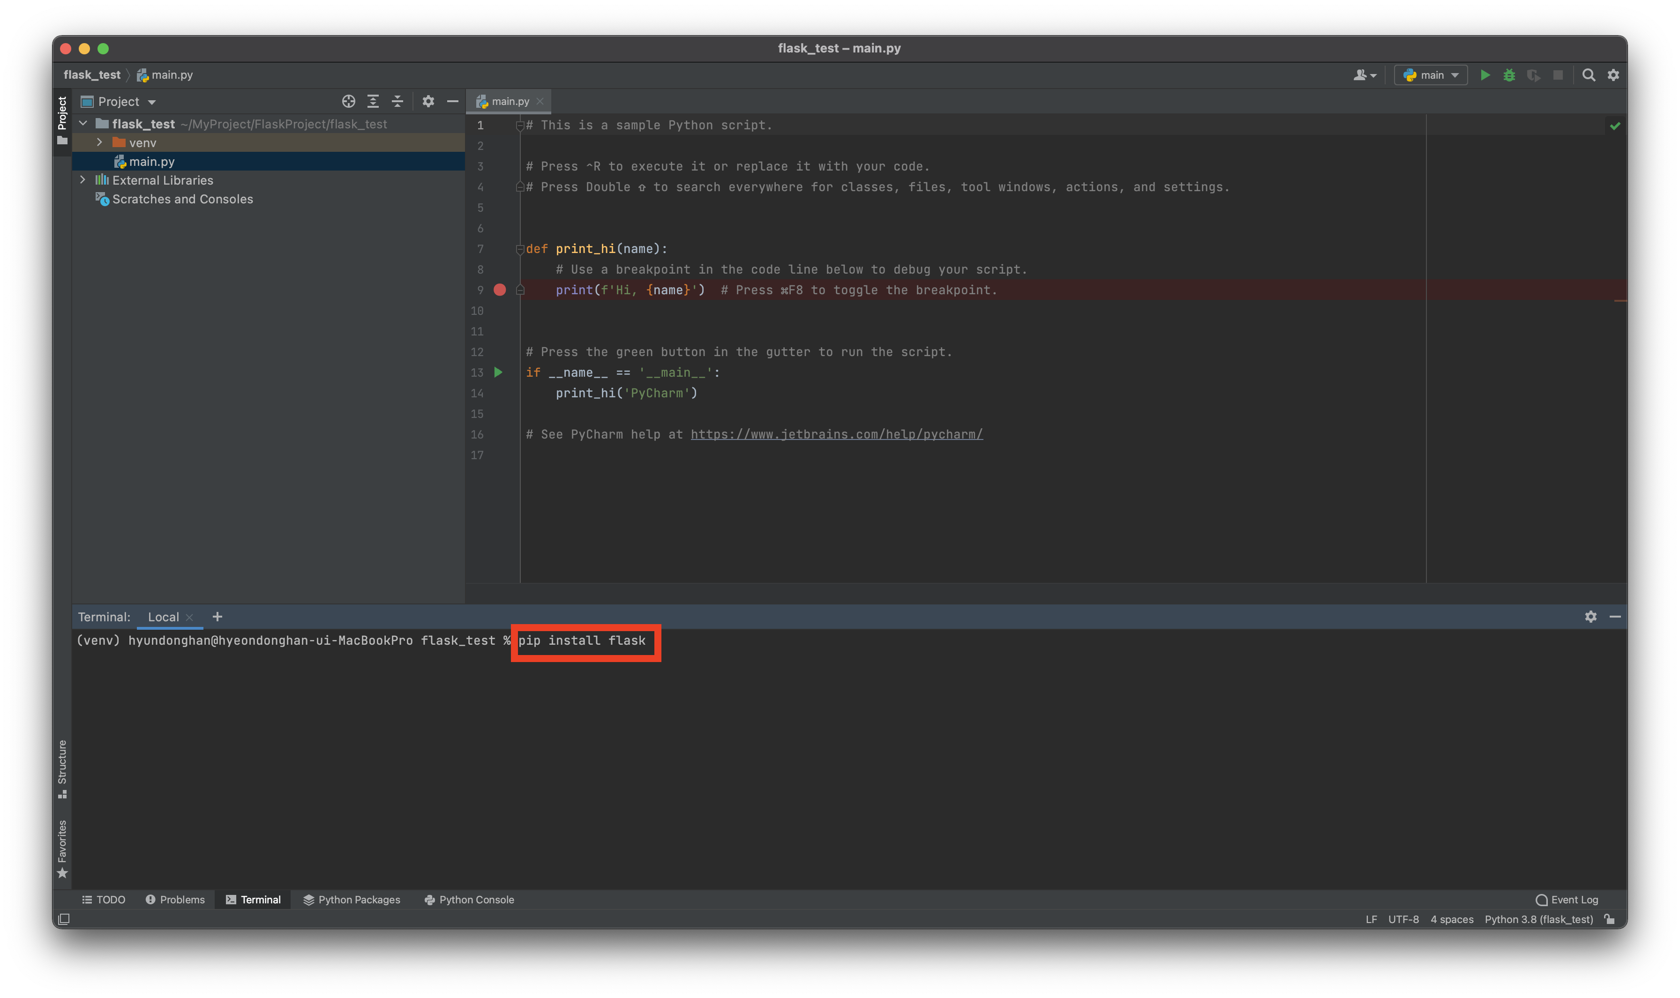This screenshot has width=1680, height=998.
Task: Expand the venv folder
Action: [x=99, y=142]
